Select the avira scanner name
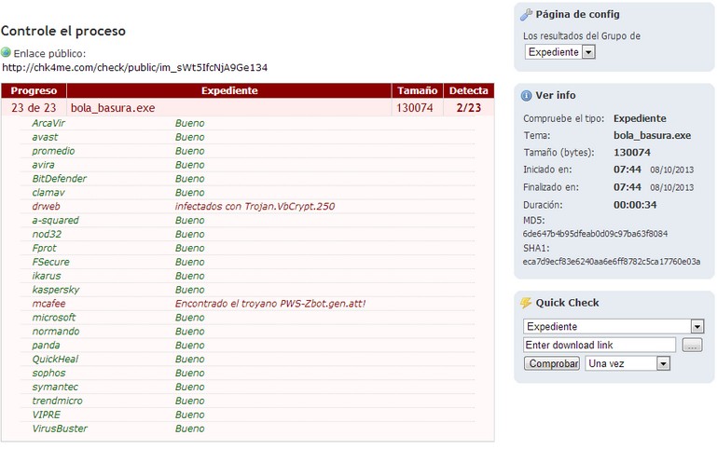This screenshot has height=449, width=717. [43, 165]
